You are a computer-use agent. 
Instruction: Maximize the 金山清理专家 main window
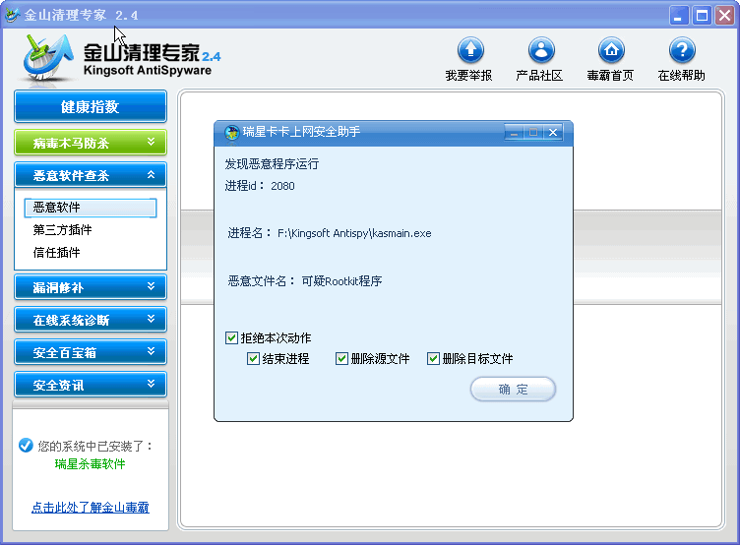(x=702, y=16)
